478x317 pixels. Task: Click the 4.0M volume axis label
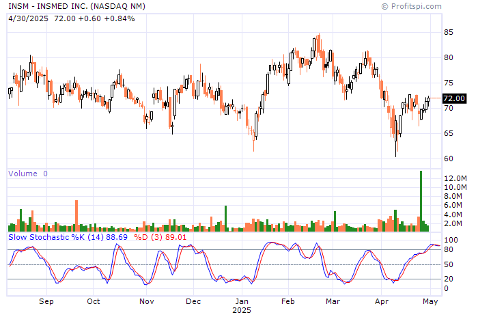point(453,215)
